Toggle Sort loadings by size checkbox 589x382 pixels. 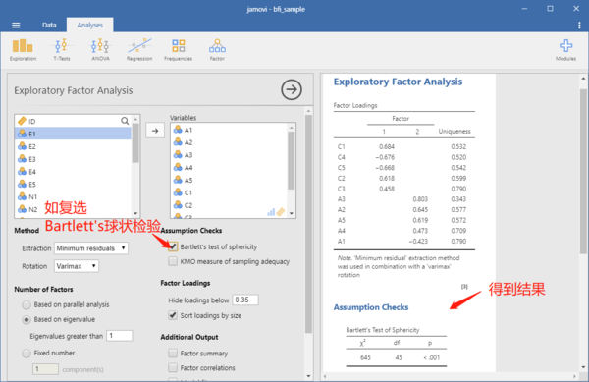click(x=173, y=315)
